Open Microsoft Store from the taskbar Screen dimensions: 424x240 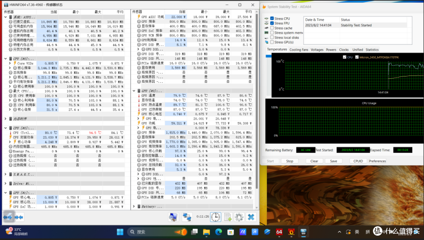pos(230,232)
